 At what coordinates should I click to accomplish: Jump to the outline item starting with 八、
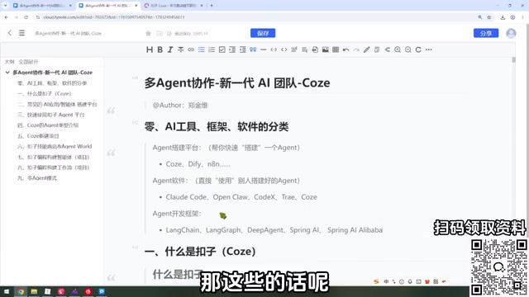[53, 167]
